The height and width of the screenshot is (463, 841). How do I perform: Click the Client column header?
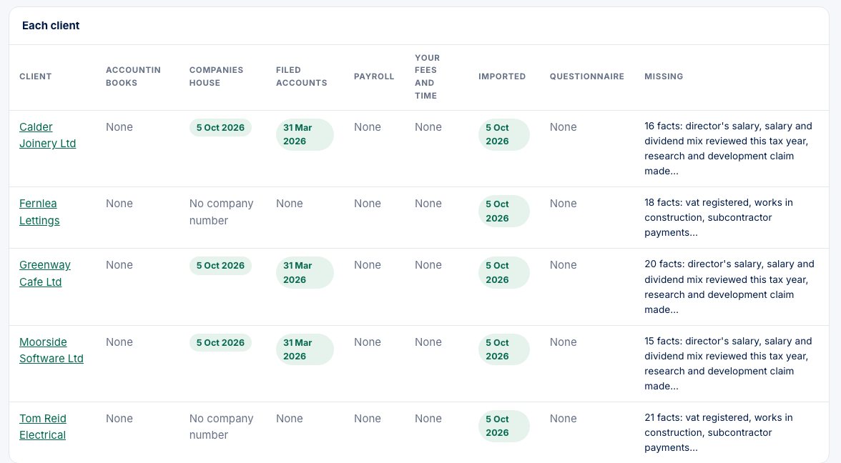click(x=36, y=76)
